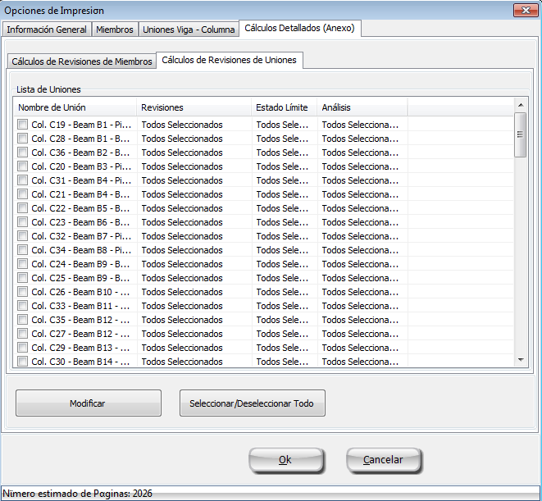The height and width of the screenshot is (501, 542).
Task: Click the scroll up arrow of the list
Action: (520, 104)
